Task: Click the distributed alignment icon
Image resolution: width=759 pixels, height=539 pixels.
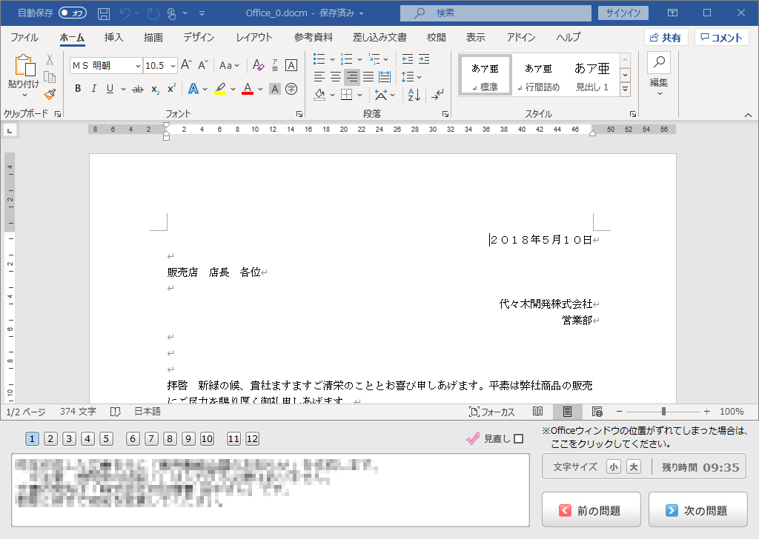Action: click(385, 76)
